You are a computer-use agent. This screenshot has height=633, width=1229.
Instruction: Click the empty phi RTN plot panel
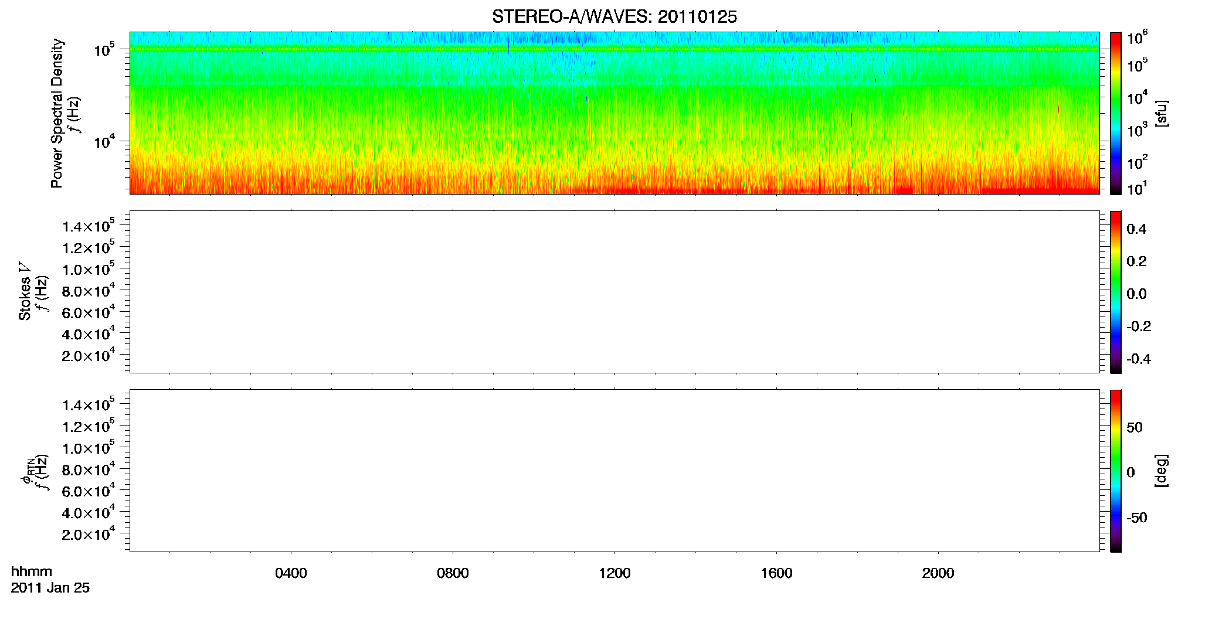pos(614,471)
